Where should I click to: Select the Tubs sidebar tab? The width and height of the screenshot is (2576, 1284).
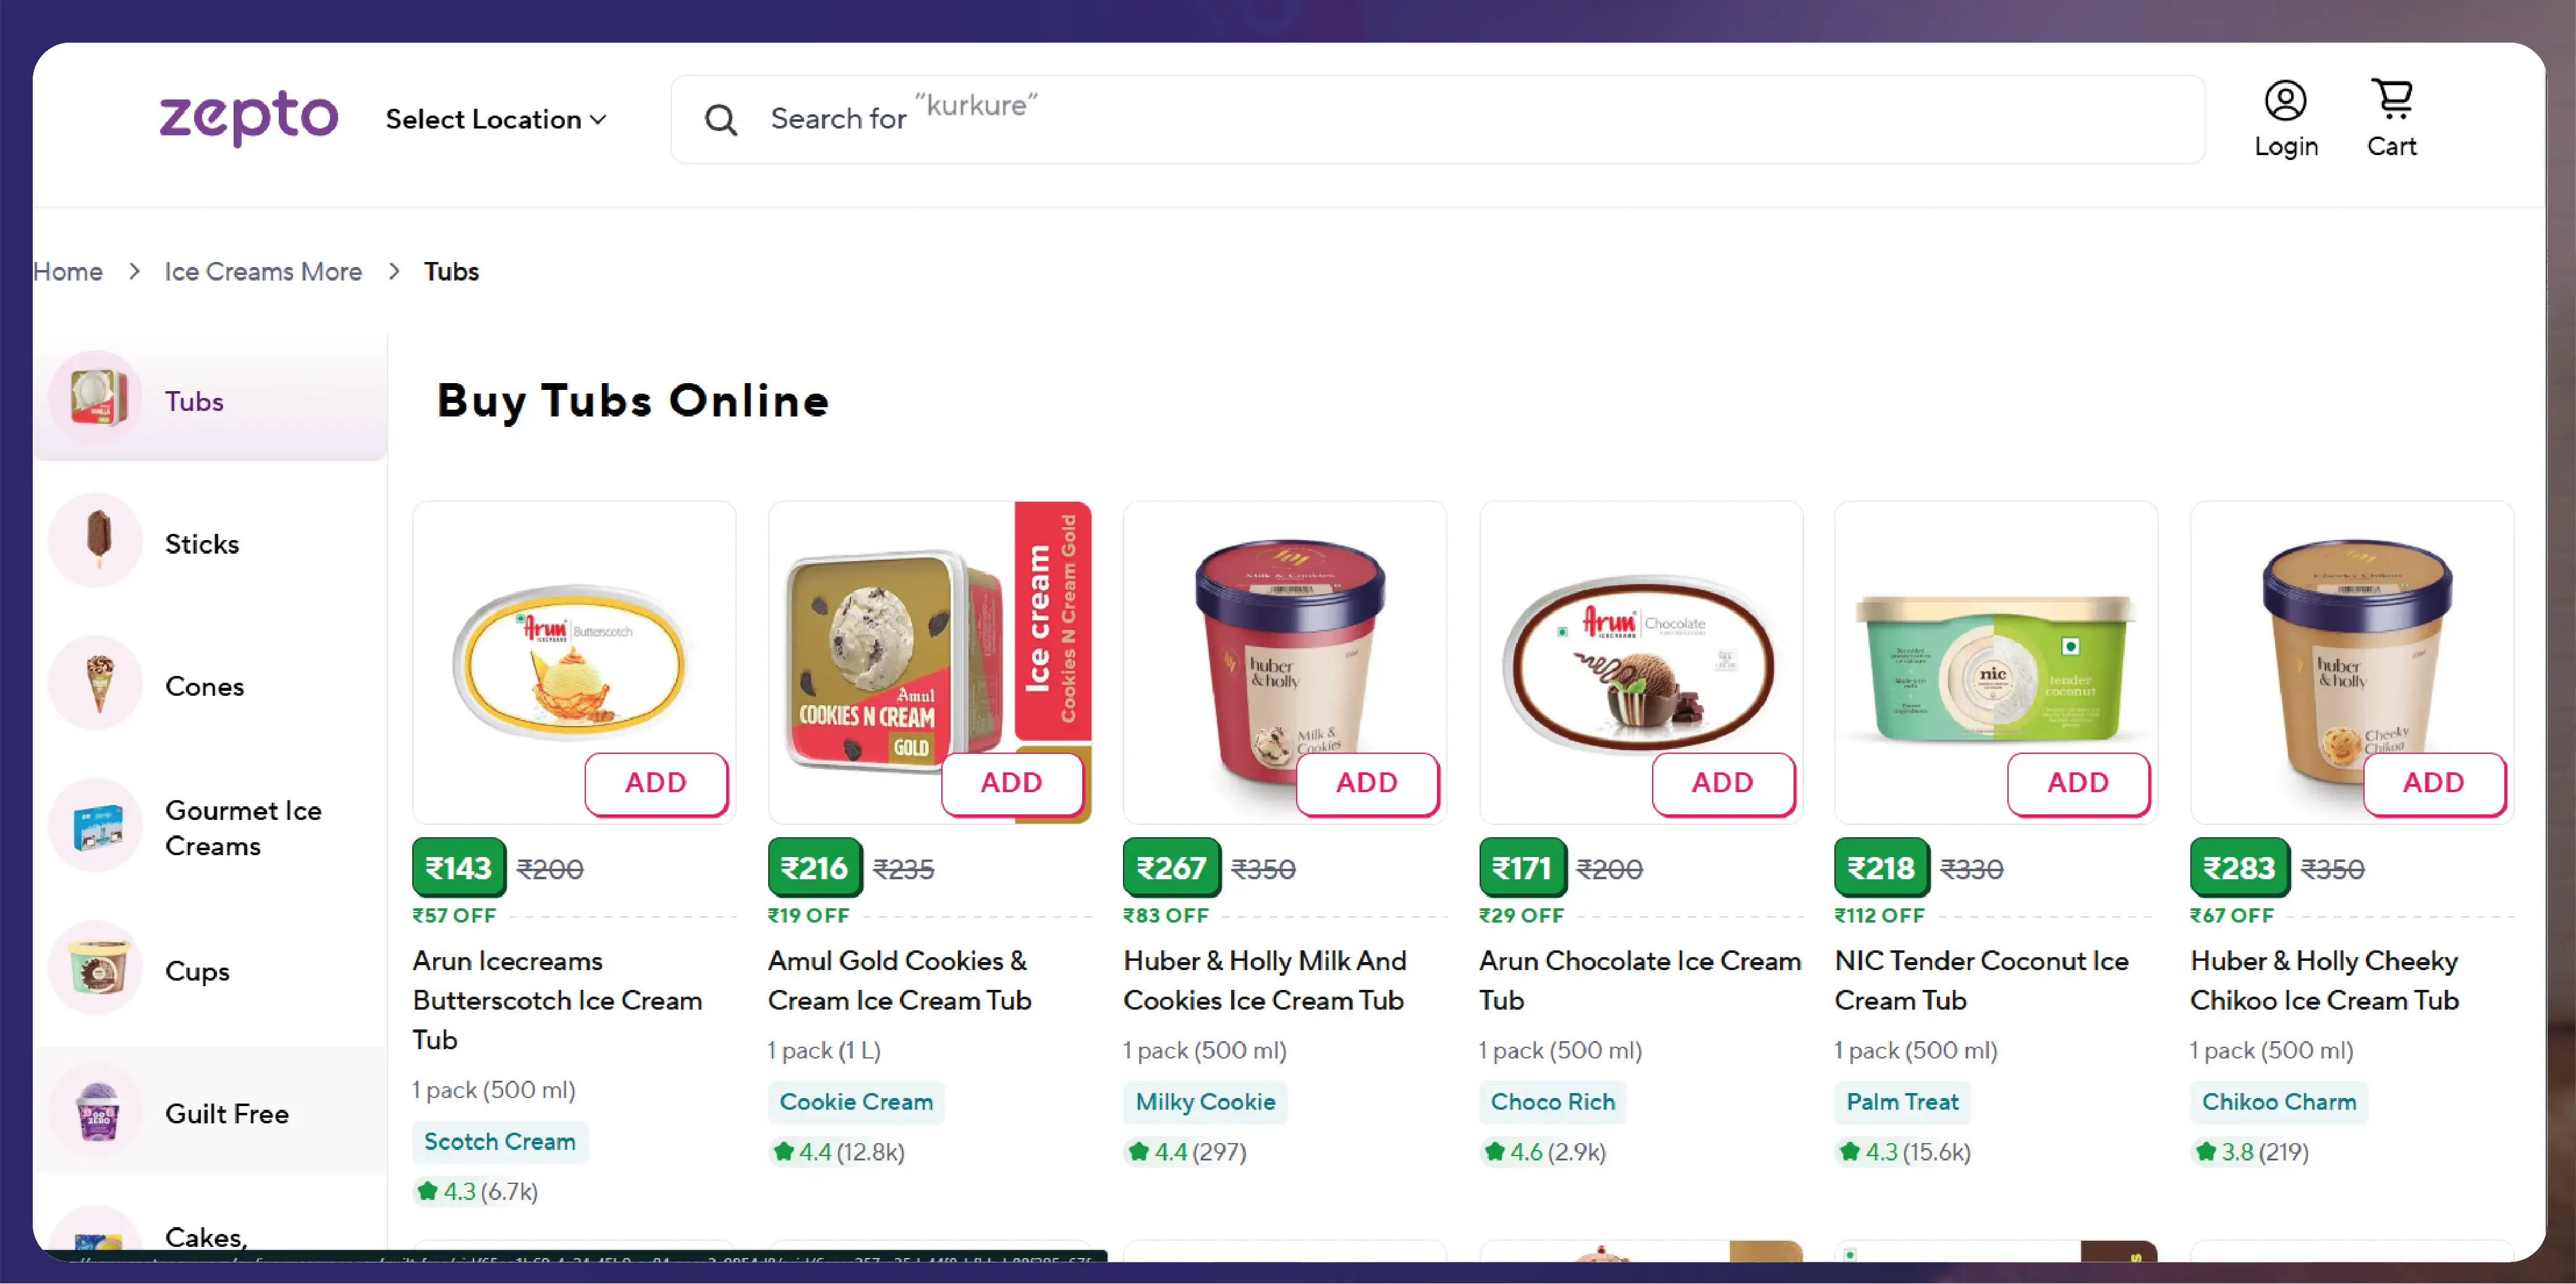(210, 400)
